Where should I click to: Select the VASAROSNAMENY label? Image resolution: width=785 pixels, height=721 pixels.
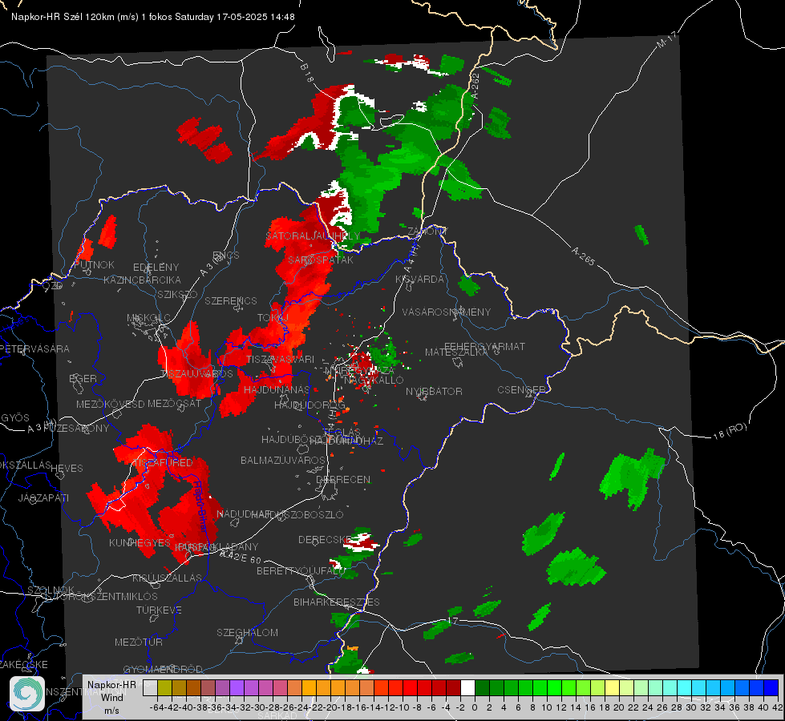[447, 312]
